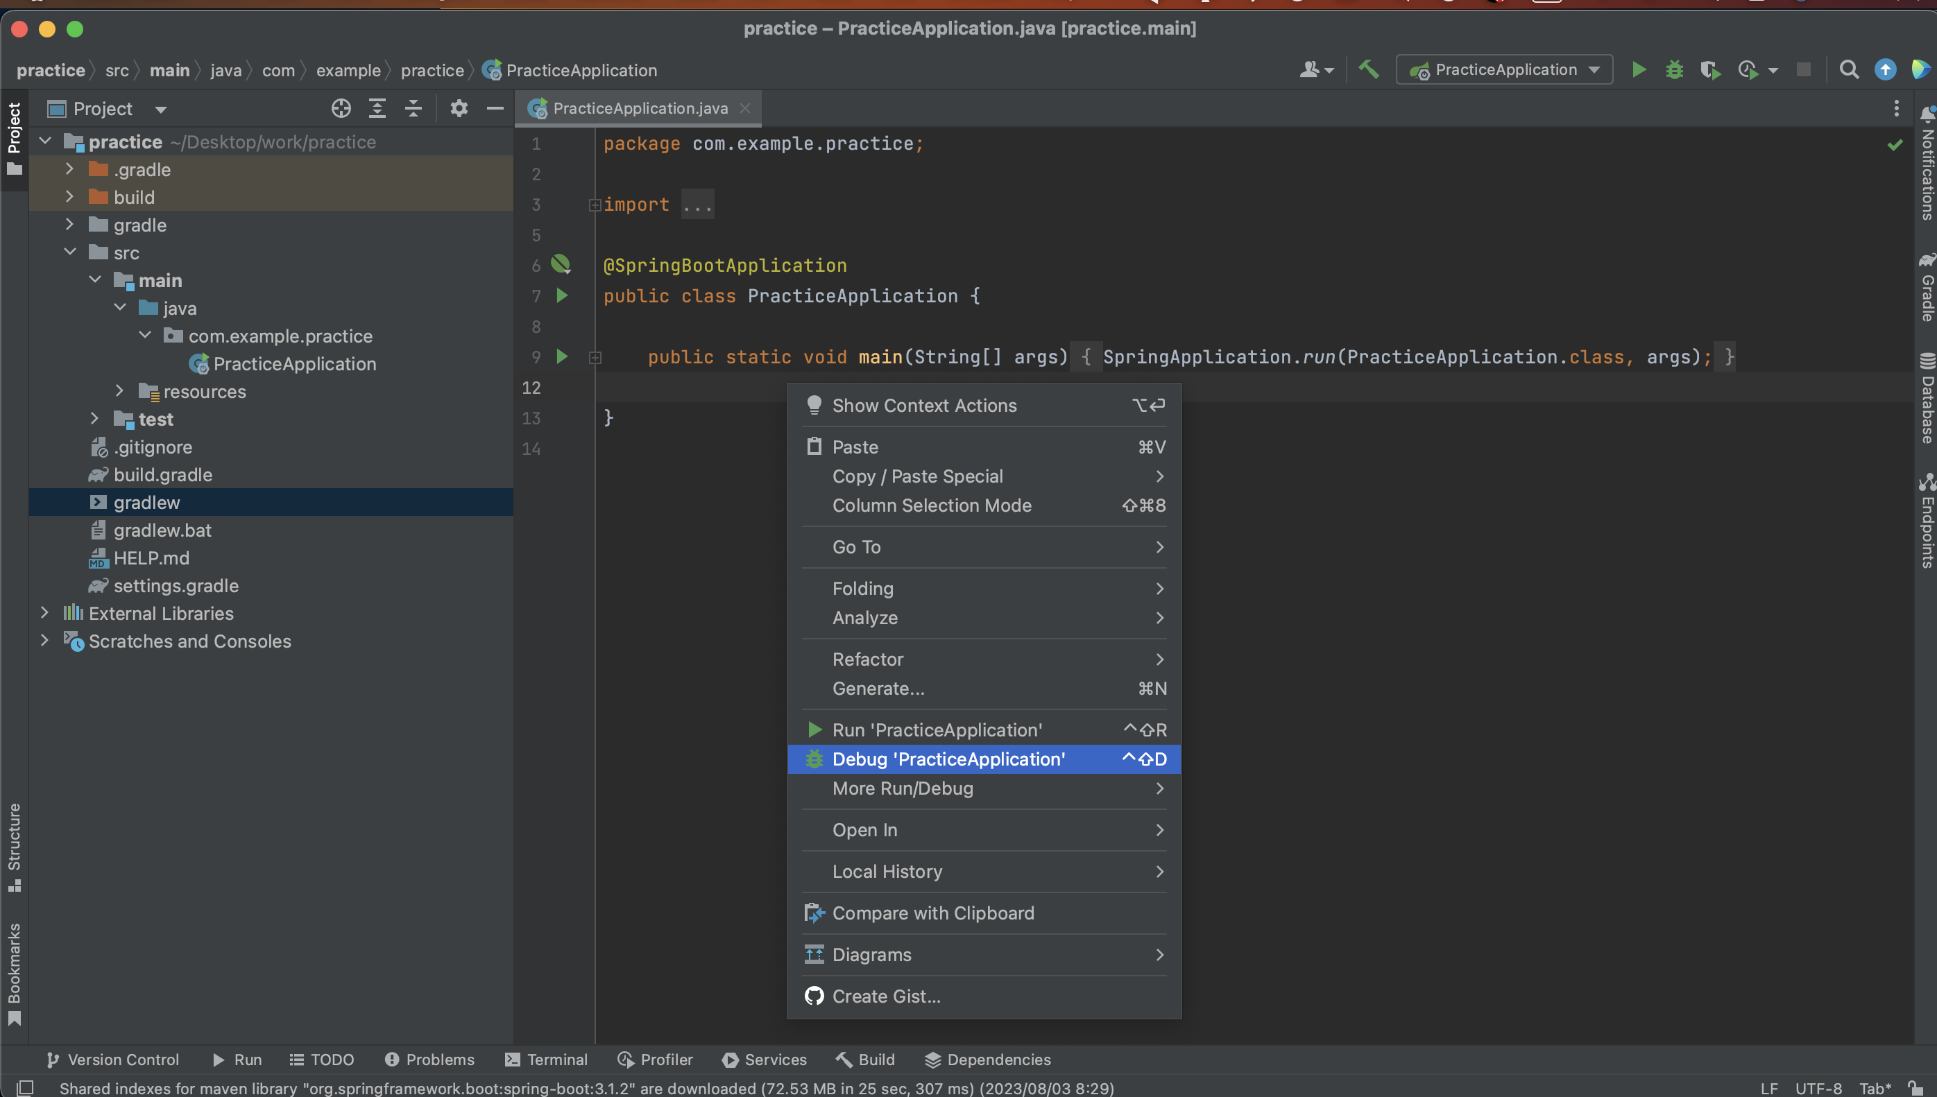Click the Build project hammer icon
This screenshot has height=1097, width=1937.
point(1369,69)
